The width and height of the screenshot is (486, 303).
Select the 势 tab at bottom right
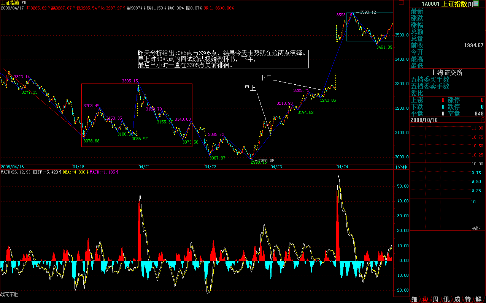coord(425,300)
